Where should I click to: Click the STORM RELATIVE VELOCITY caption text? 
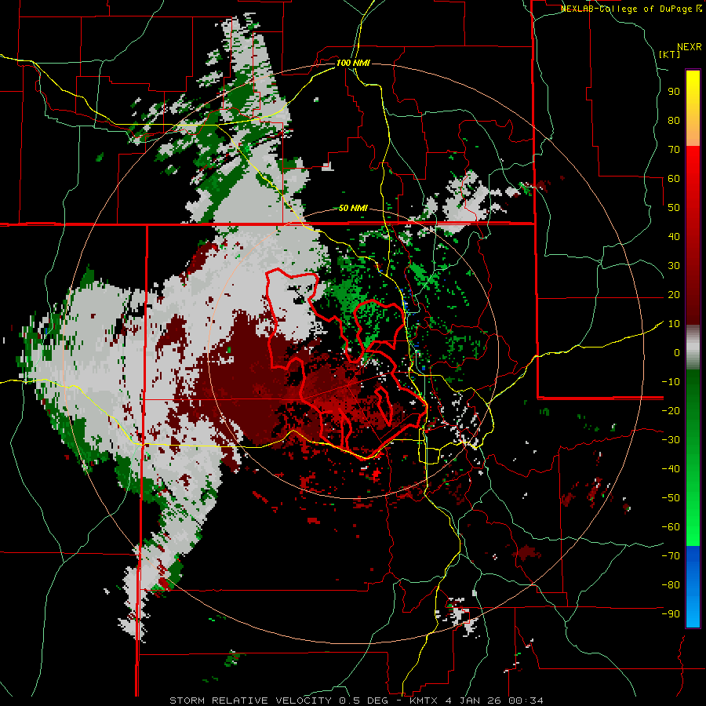pos(250,701)
